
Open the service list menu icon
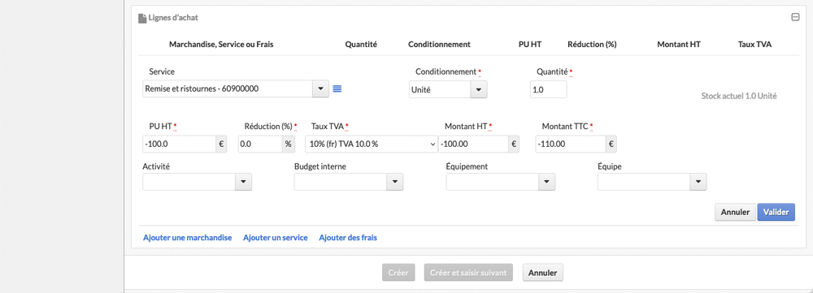coord(337,88)
